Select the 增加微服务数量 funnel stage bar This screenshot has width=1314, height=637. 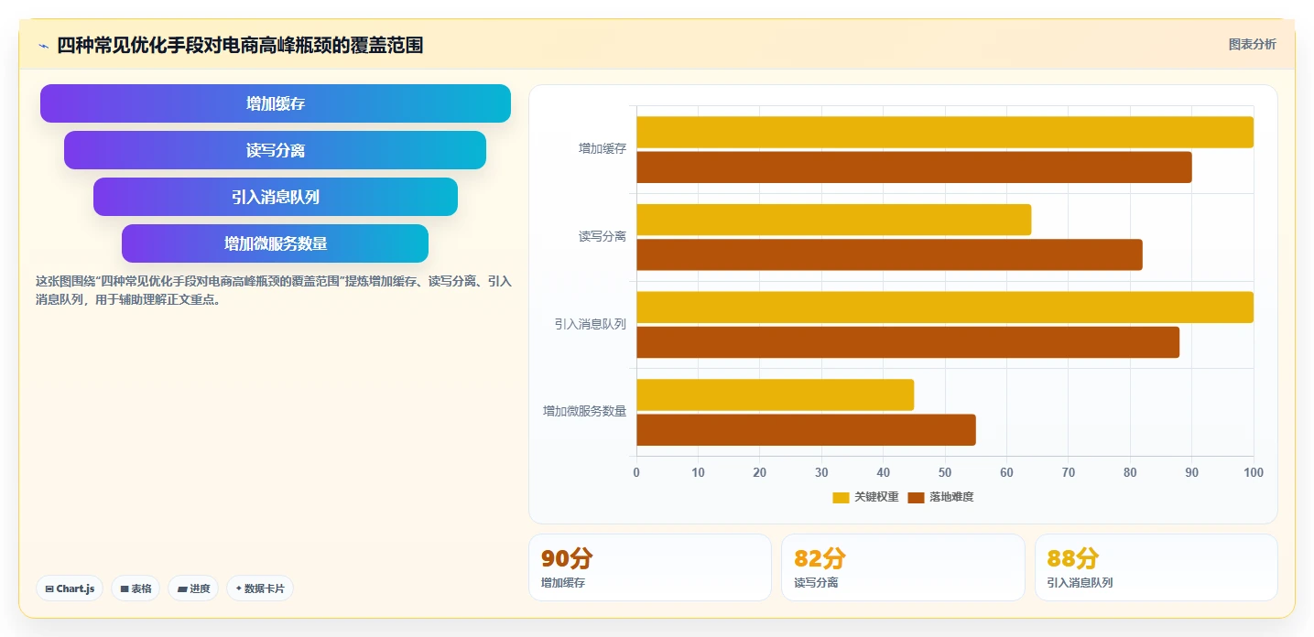click(276, 243)
